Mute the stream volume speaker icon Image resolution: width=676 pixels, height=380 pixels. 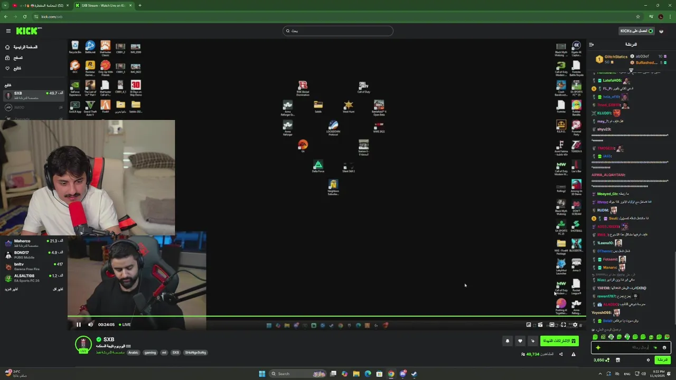click(90, 325)
